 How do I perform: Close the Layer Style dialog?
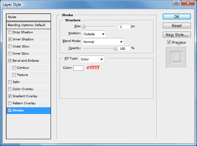pyautogui.click(x=188, y=3)
